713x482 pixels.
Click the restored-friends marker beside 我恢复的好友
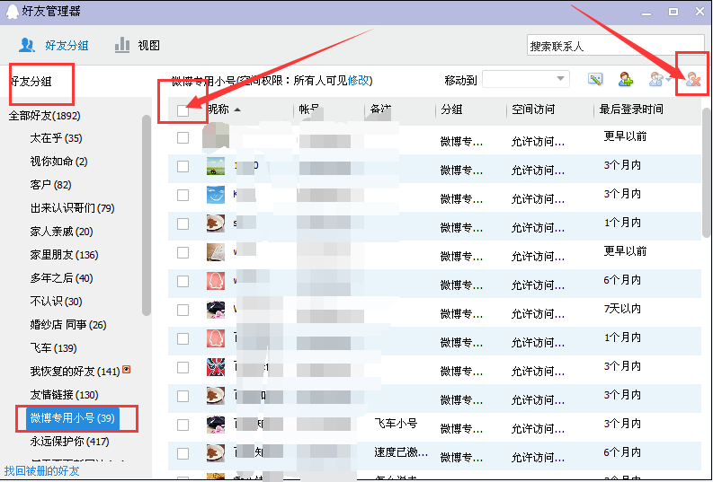point(127,370)
